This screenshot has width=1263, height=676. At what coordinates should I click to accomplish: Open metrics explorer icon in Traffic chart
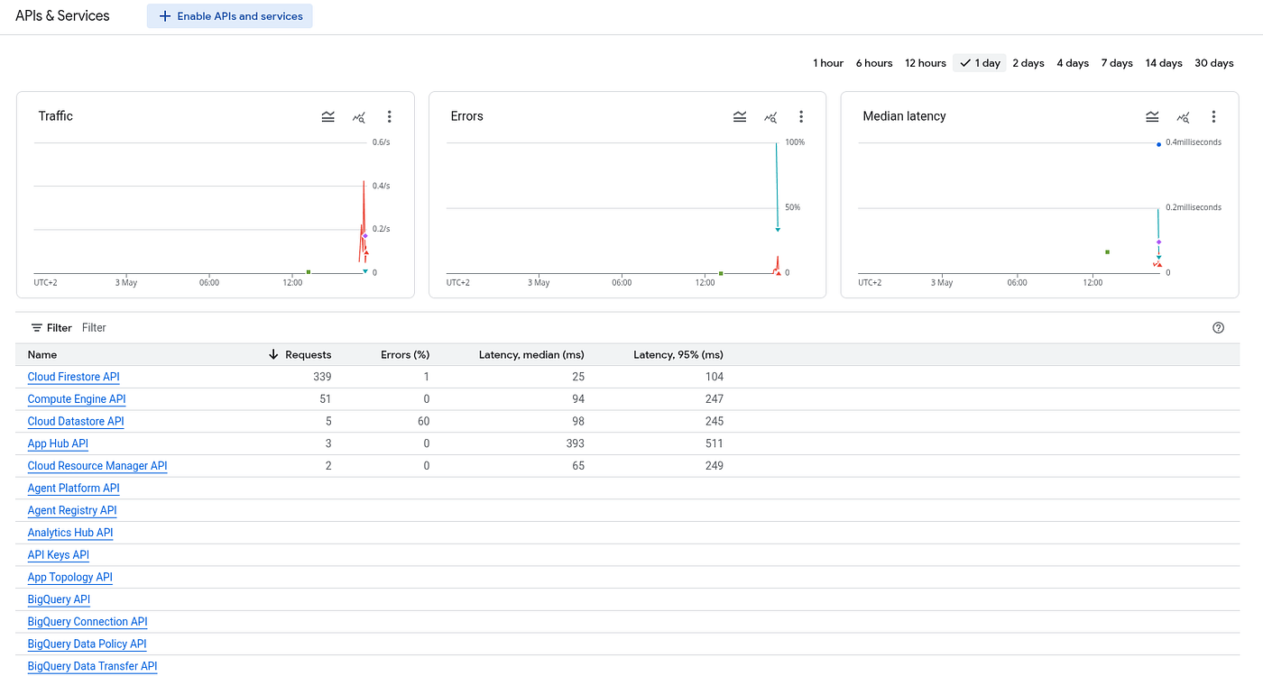359,116
